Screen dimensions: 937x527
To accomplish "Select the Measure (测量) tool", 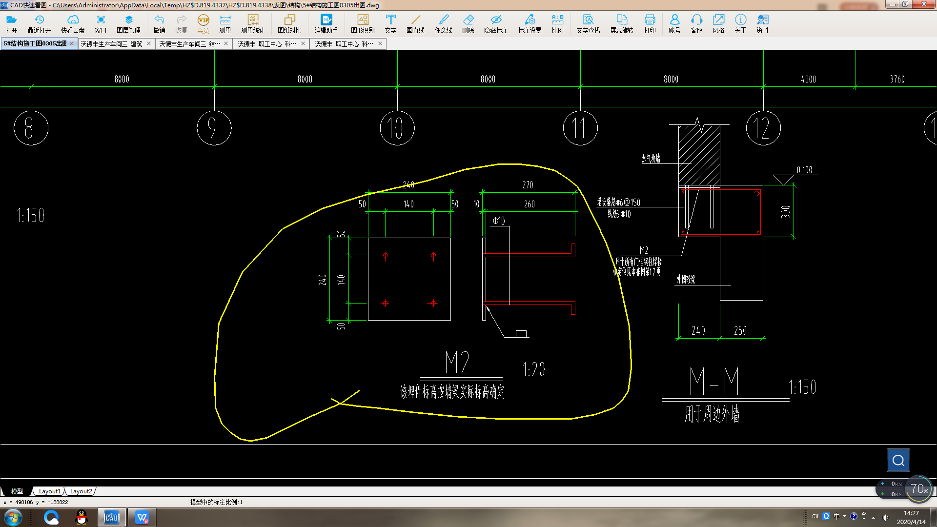I will tap(225, 23).
